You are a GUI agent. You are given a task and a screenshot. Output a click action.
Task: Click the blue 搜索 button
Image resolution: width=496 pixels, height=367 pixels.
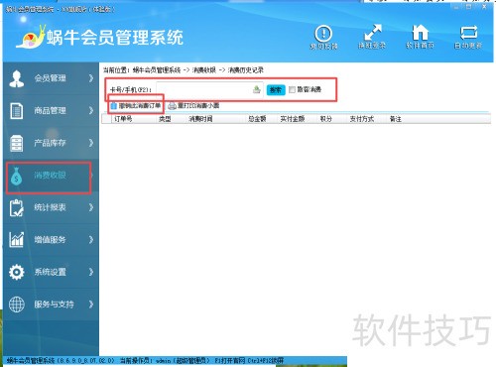pos(276,89)
